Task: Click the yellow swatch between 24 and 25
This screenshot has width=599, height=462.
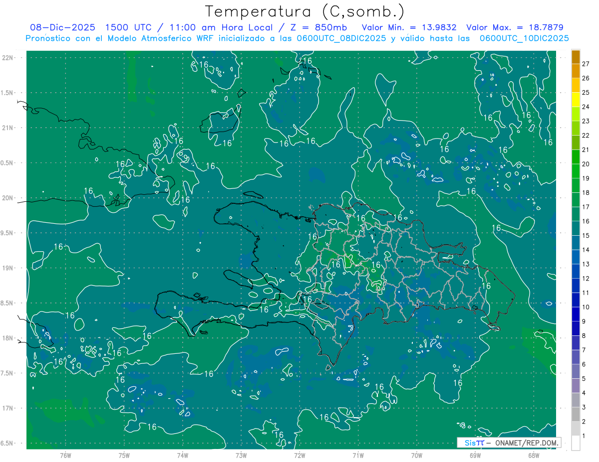Action: pos(576,100)
